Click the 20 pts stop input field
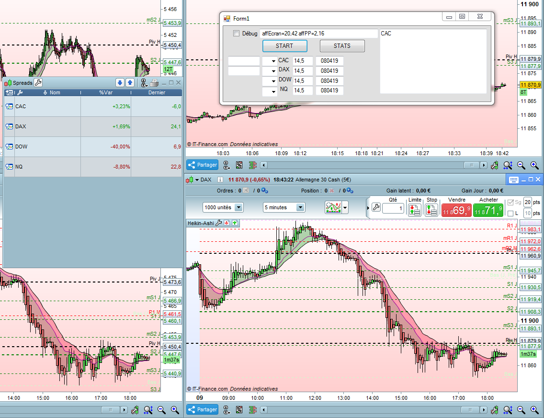Image resolution: width=544 pixels, height=418 pixels. click(528, 202)
